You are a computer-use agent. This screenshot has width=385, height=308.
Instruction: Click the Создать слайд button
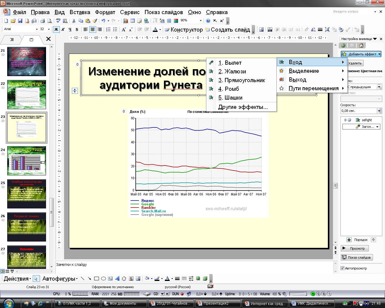tap(228, 29)
